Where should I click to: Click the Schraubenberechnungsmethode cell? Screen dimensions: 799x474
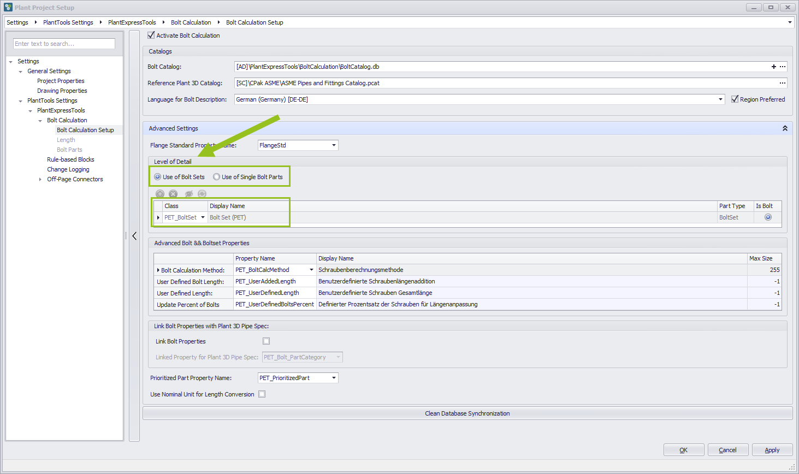[531, 270]
